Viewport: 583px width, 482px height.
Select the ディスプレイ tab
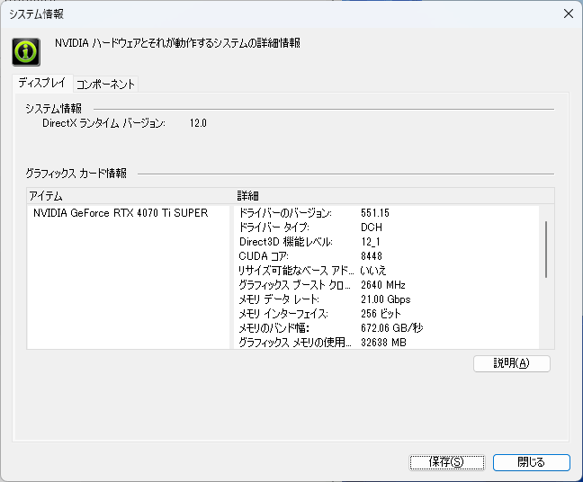pyautogui.click(x=41, y=83)
